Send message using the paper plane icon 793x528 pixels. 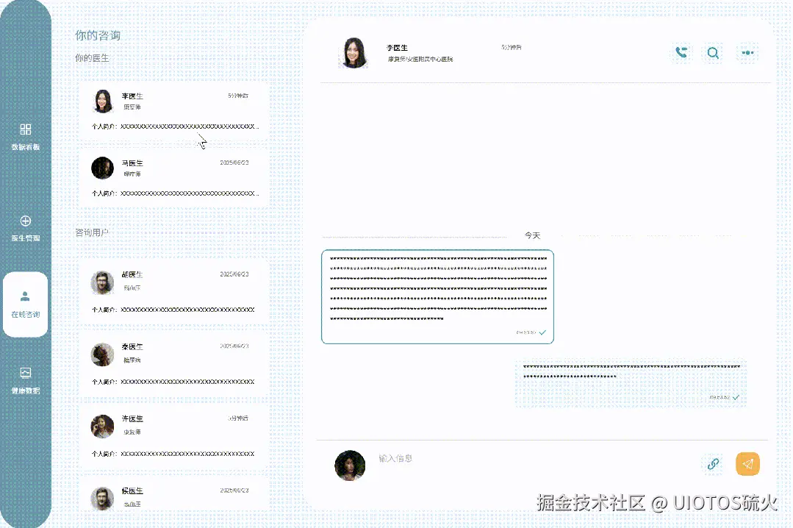pyautogui.click(x=747, y=463)
